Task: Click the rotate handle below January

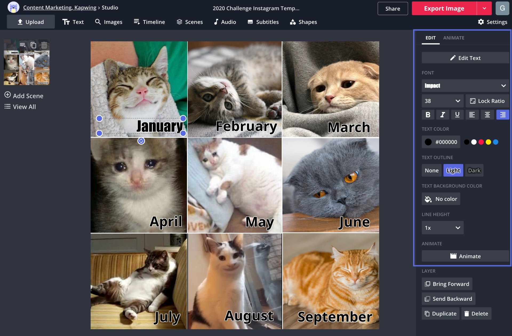Action: tap(141, 141)
